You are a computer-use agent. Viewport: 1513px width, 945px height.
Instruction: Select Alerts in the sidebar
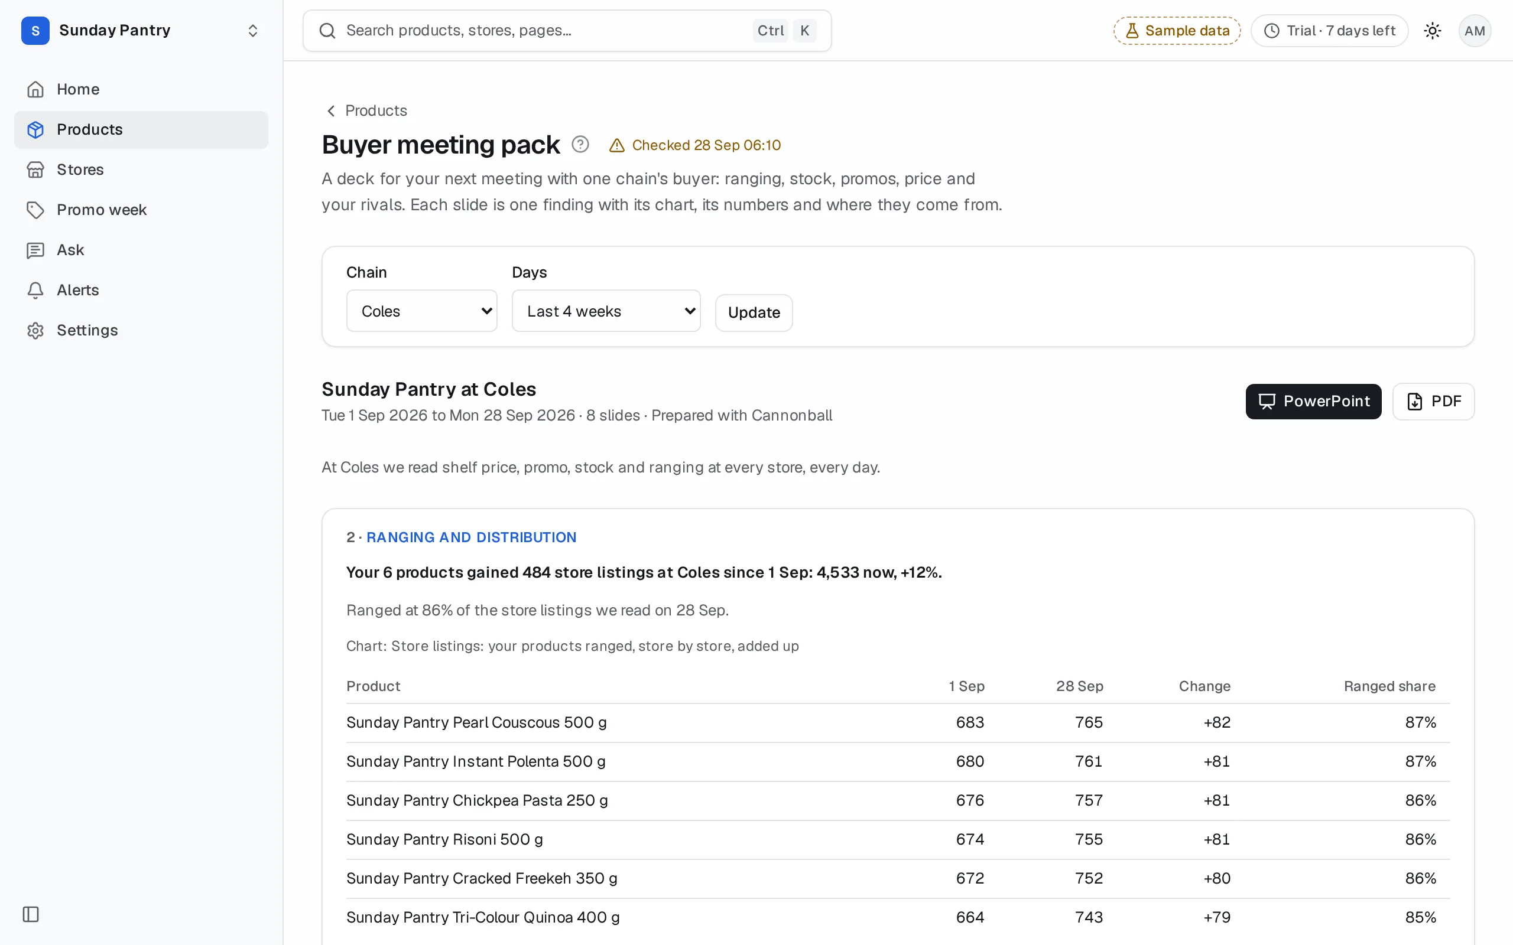point(141,290)
